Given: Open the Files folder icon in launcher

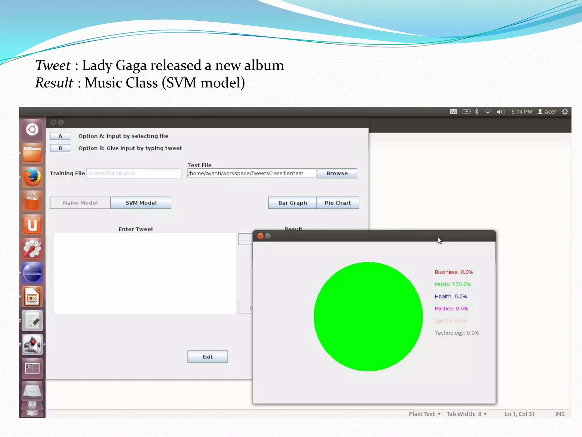Looking at the screenshot, I should 32,154.
